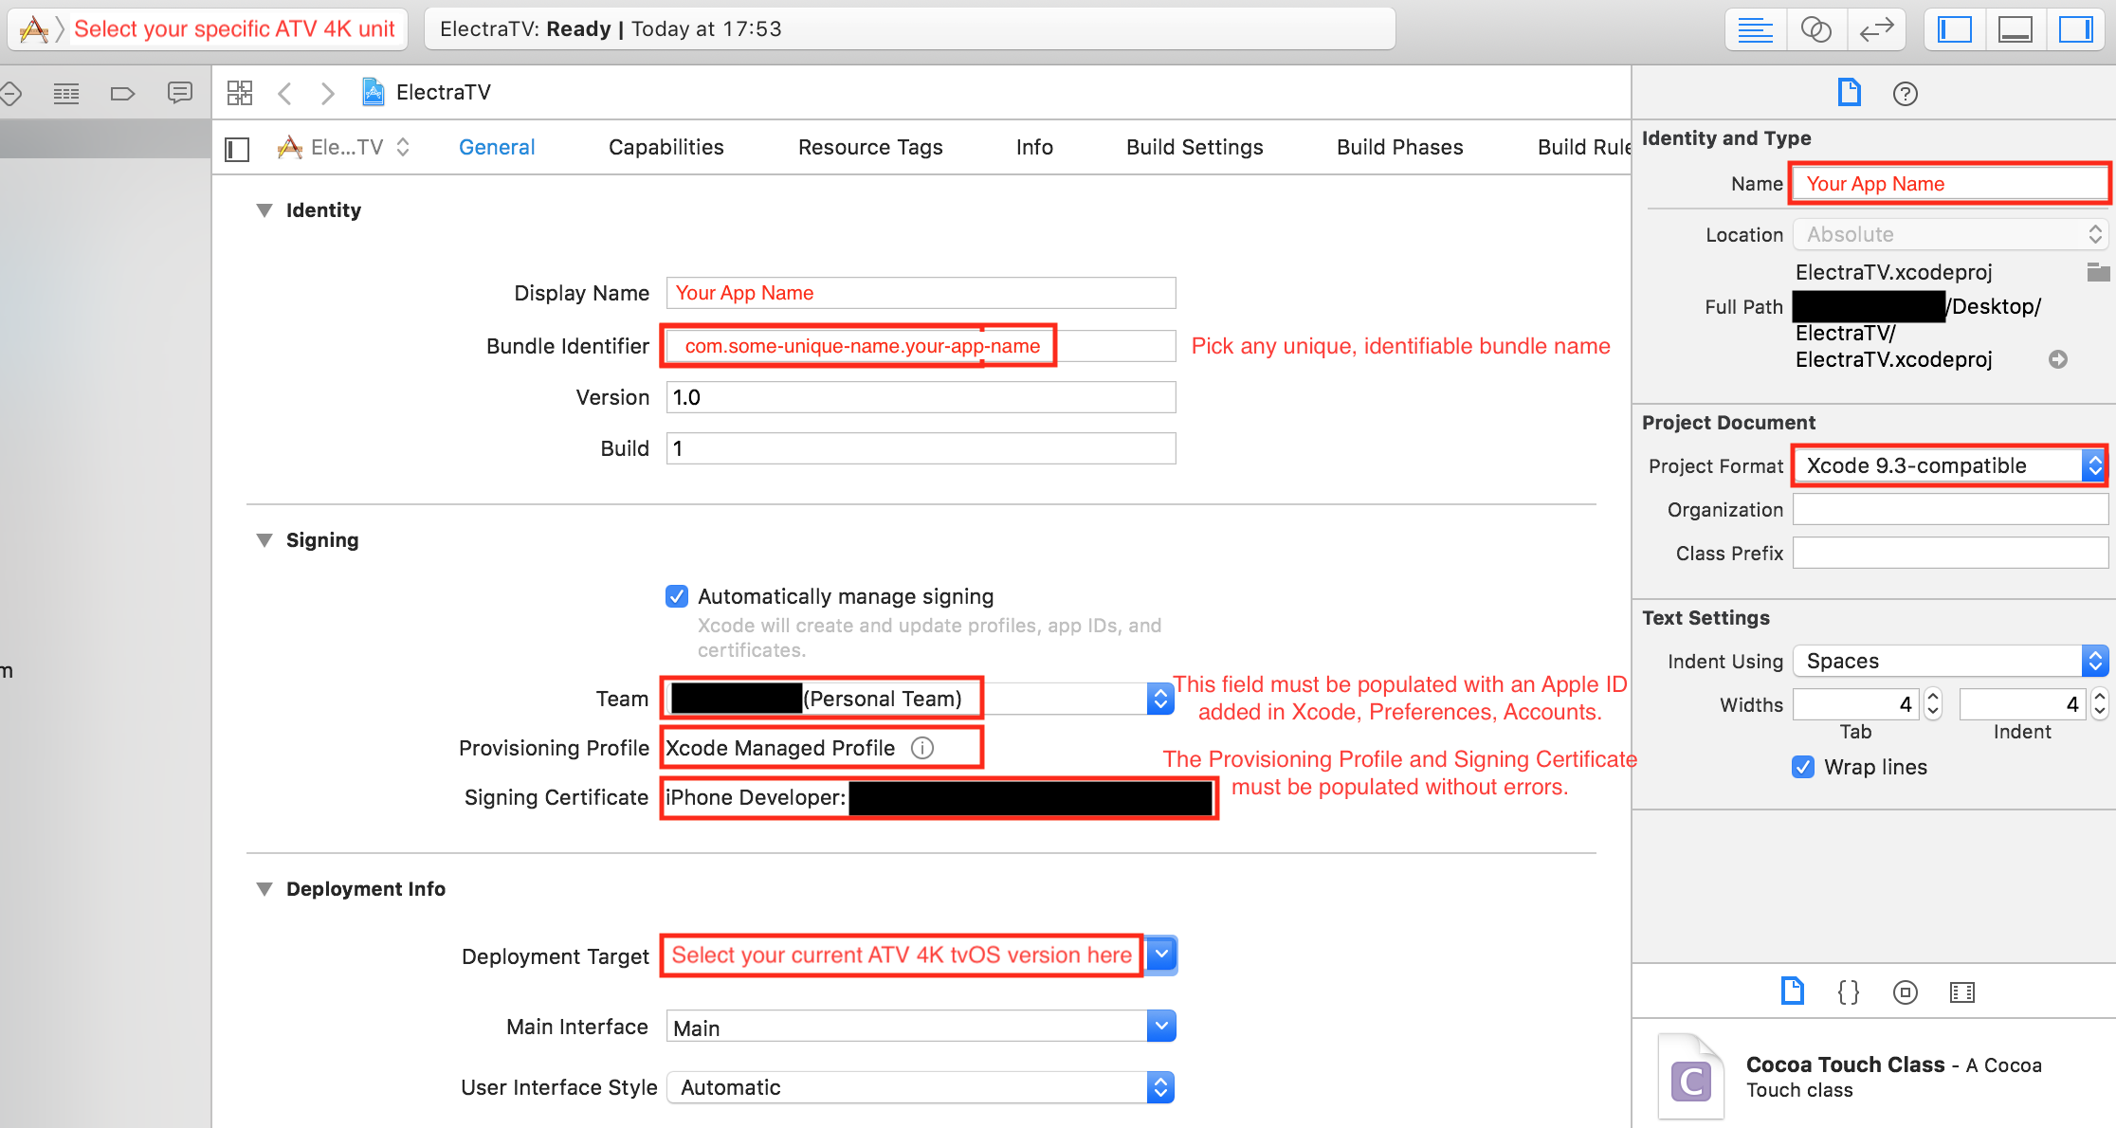Image resolution: width=2116 pixels, height=1128 pixels.
Task: Choose file location folder icon
Action: pyautogui.click(x=2098, y=272)
